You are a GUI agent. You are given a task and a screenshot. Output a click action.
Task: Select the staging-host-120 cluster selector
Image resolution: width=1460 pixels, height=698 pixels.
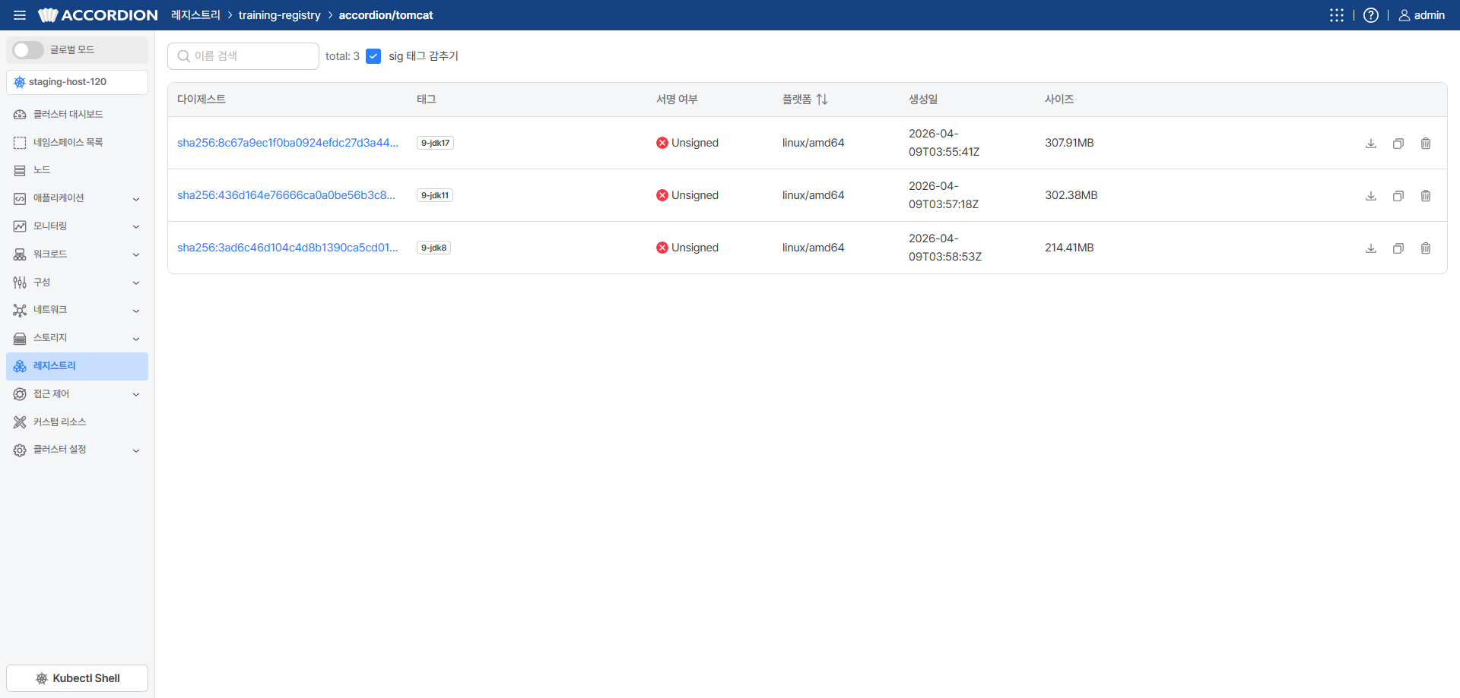click(77, 82)
